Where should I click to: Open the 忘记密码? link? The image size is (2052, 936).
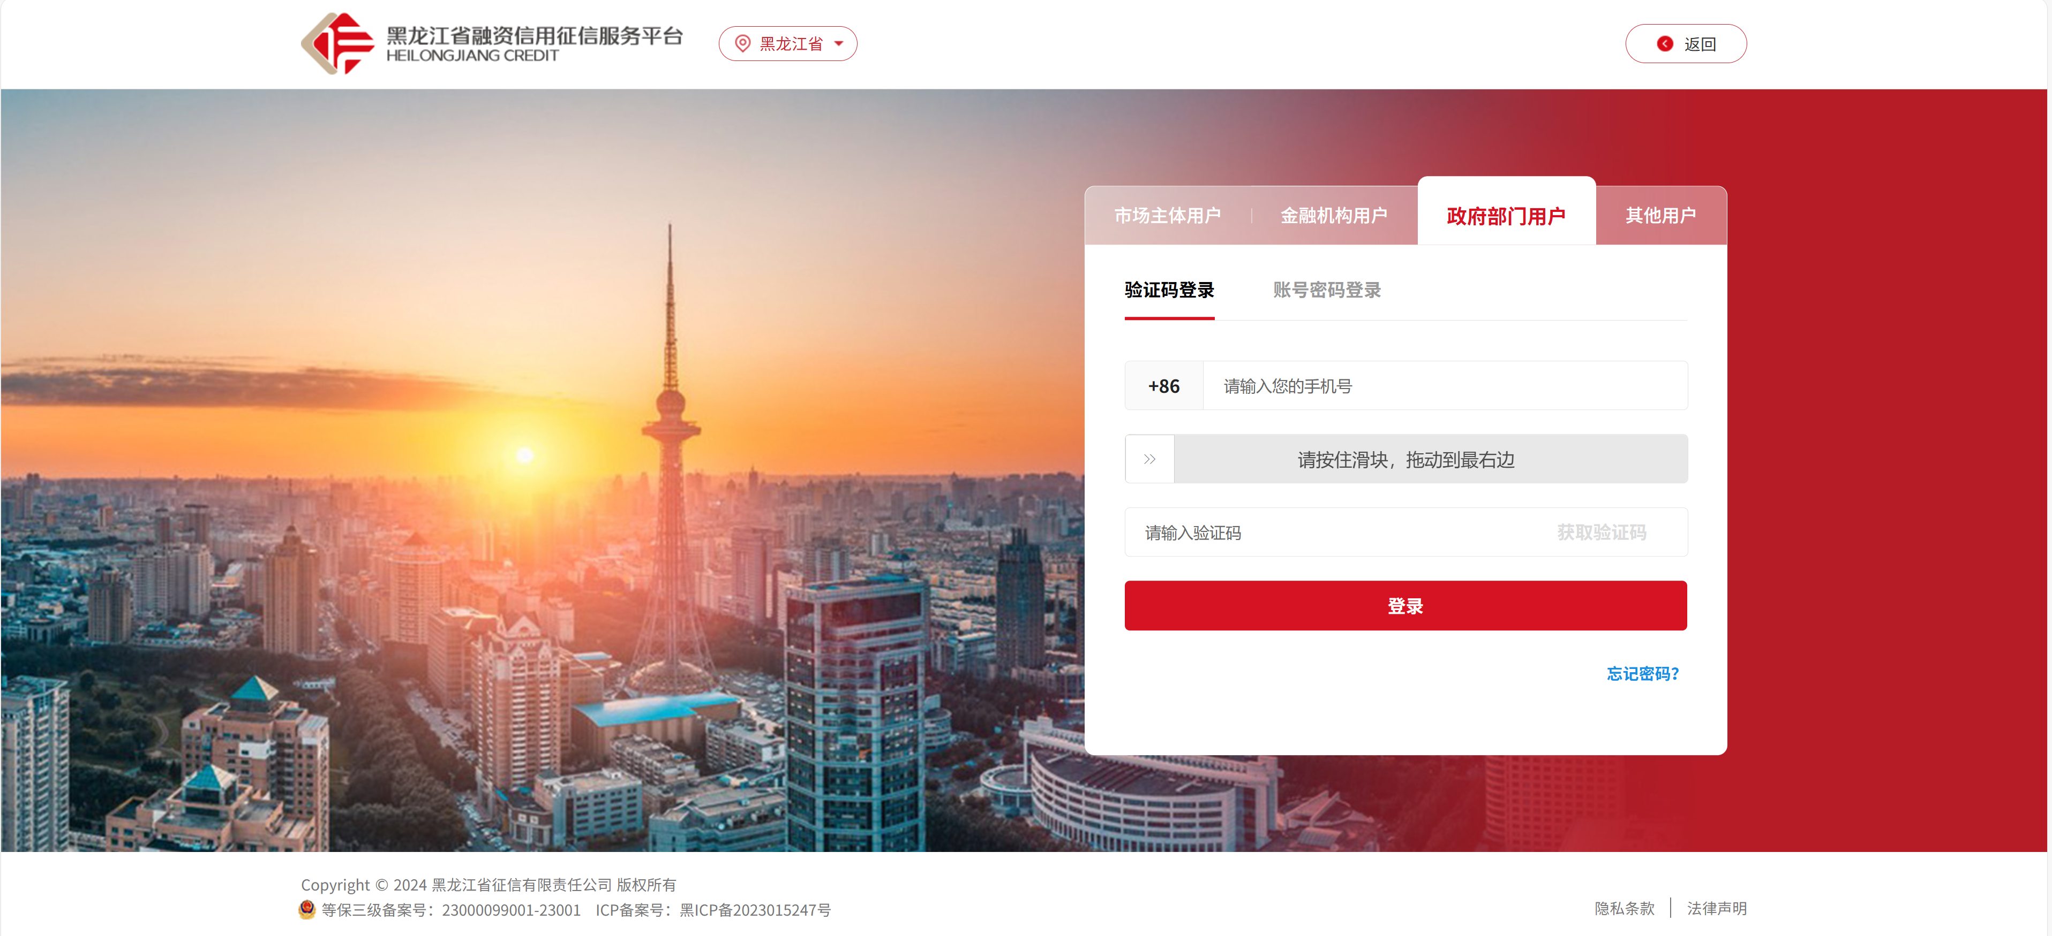(x=1643, y=673)
